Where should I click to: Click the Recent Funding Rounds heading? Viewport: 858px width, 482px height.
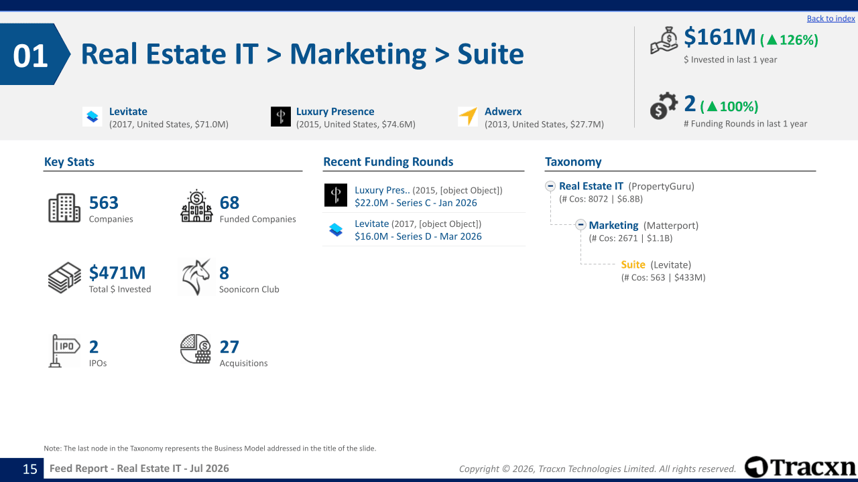tap(388, 162)
